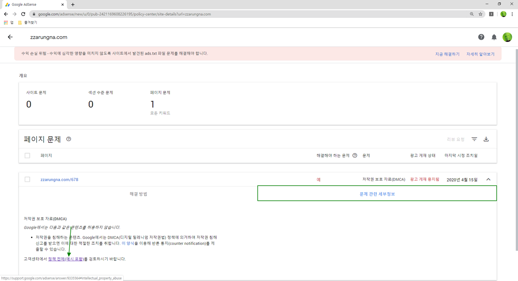518x281 pixels.
Task: Open the Chrome profile avatar in toolbar
Action: coord(503,14)
